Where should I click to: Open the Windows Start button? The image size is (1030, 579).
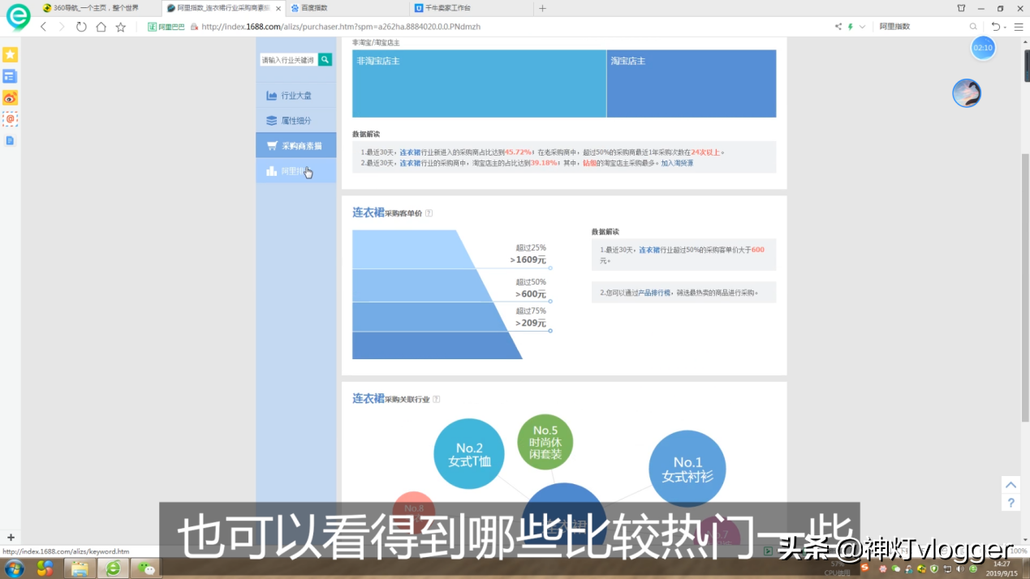[14, 568]
